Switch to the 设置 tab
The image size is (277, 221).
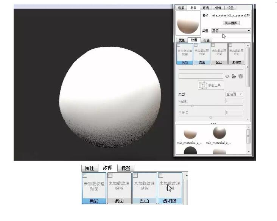230,8
